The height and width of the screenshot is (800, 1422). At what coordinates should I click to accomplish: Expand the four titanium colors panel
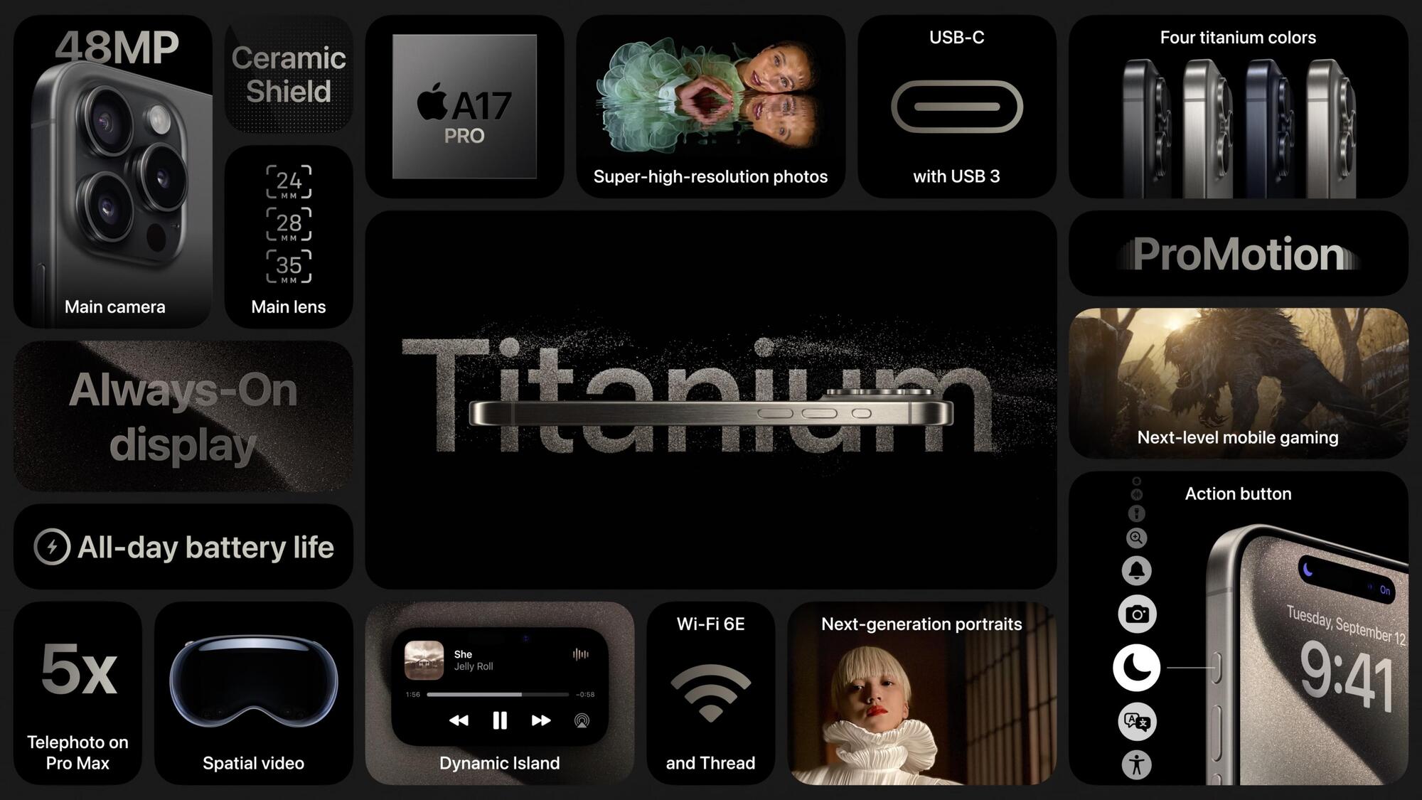tap(1237, 110)
